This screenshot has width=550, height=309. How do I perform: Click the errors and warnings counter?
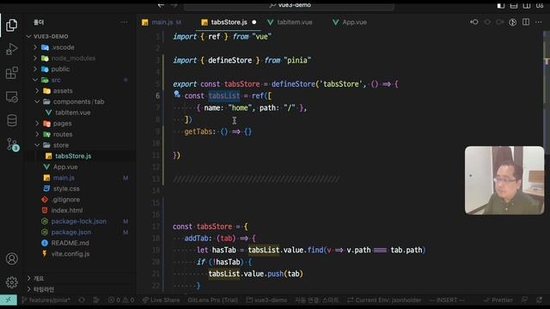coord(121,300)
